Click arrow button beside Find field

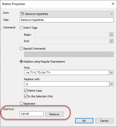(x=112, y=72)
